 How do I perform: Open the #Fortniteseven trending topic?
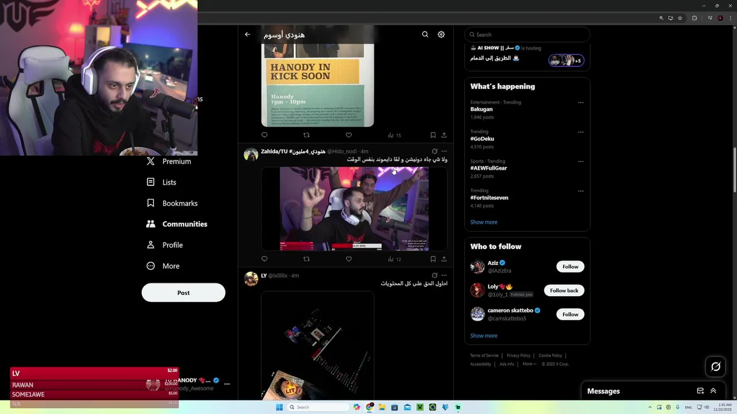(x=489, y=198)
